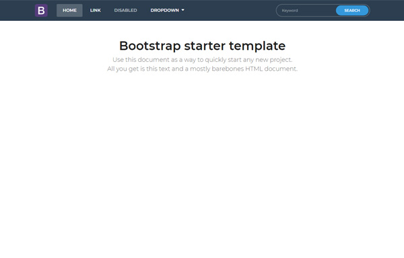
Task: Focus the Keyword search field
Action: (306, 11)
